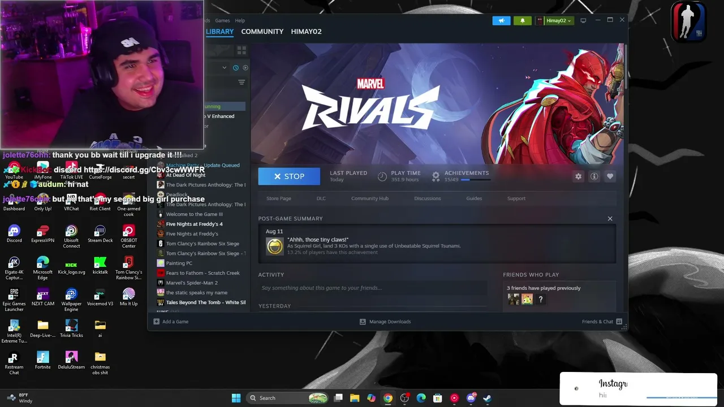This screenshot has height=407, width=724.
Task: Show Marvel Rivals game info icon
Action: 594,176
